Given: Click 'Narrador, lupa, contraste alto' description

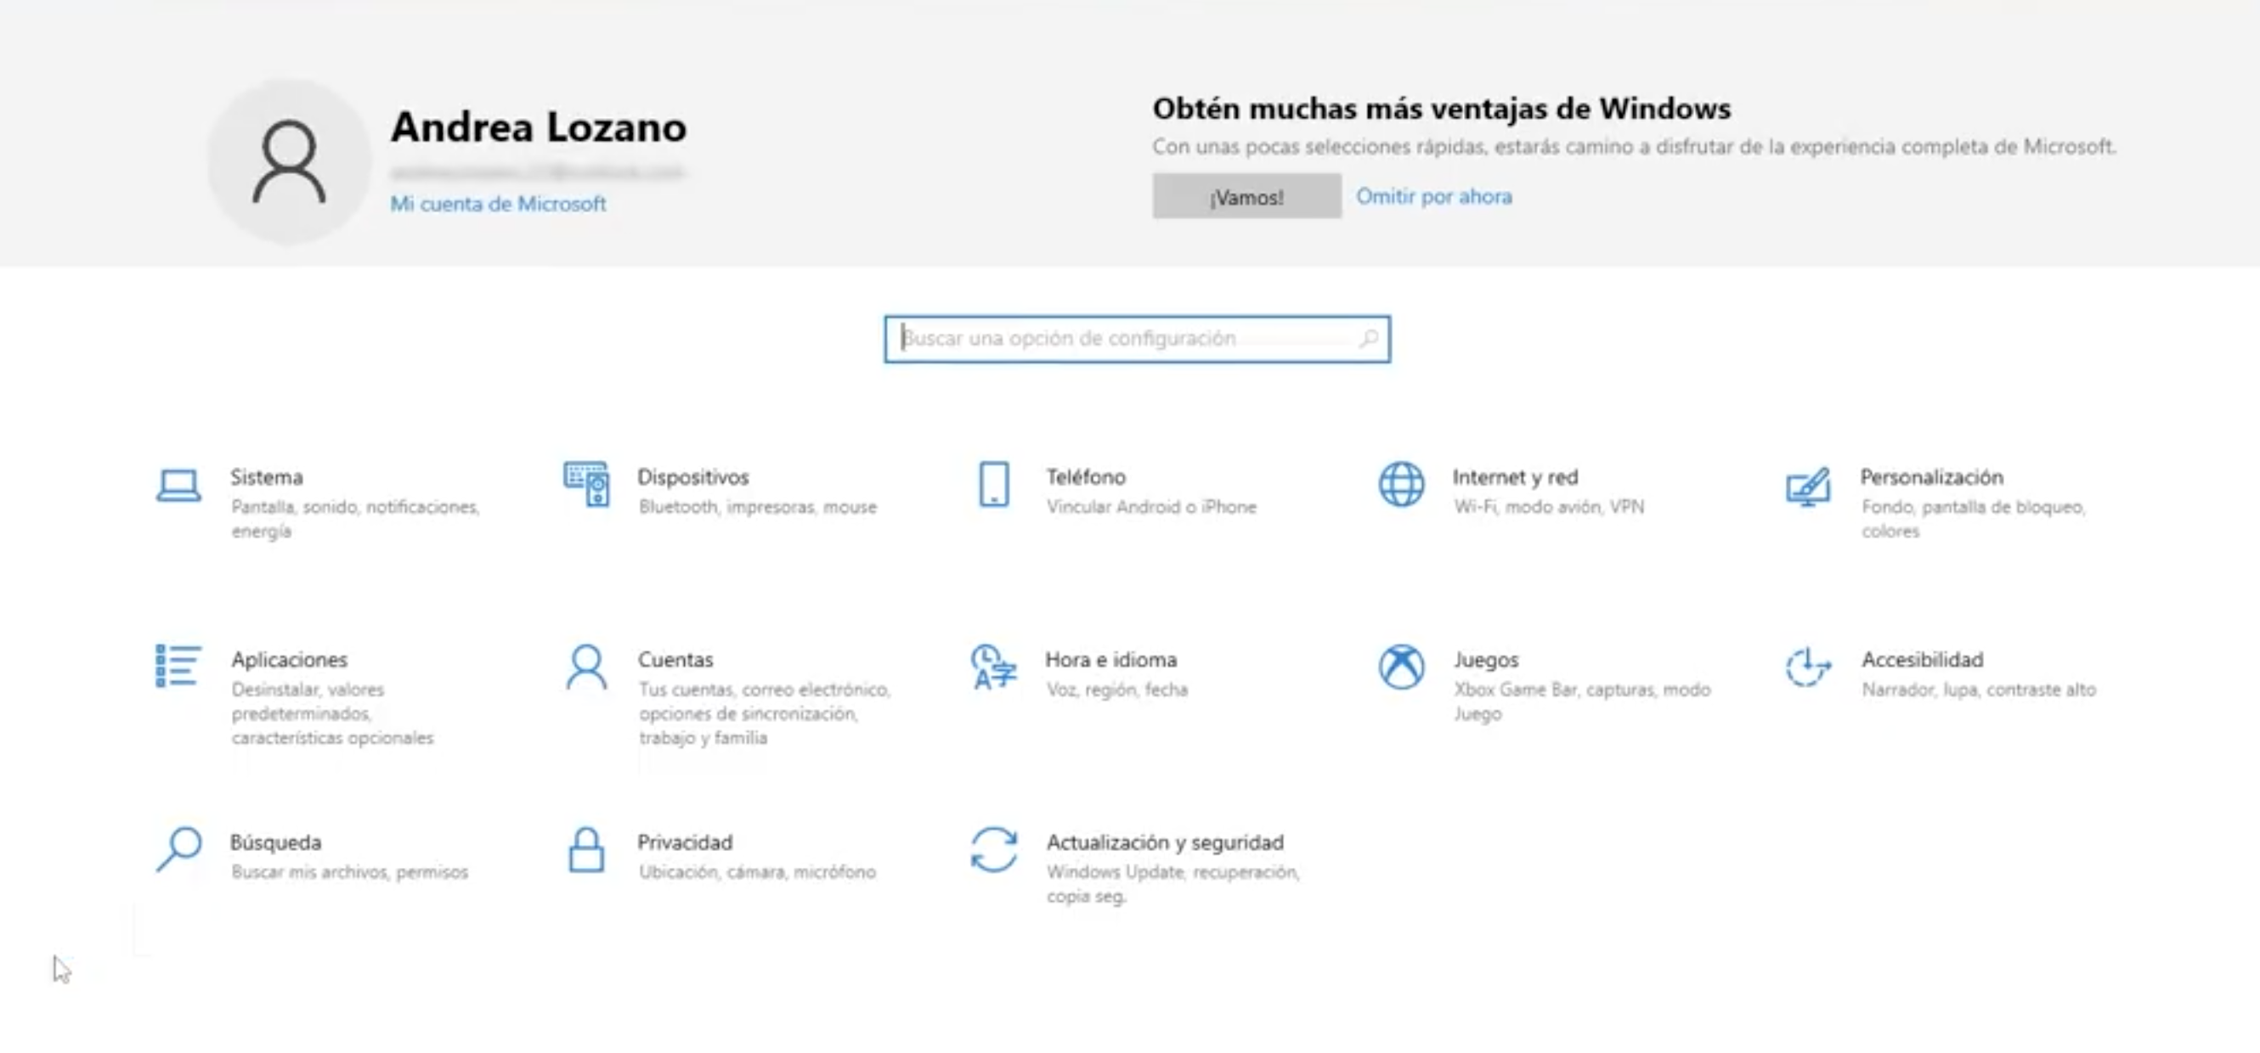Looking at the screenshot, I should coord(1979,690).
